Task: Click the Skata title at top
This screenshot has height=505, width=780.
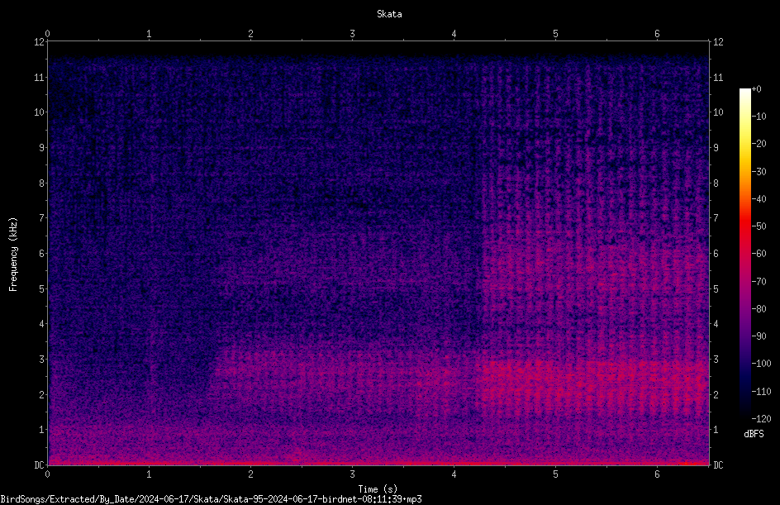Action: pos(389,14)
